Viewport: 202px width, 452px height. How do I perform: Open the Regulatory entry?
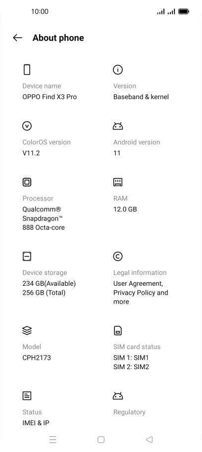pyautogui.click(x=129, y=412)
